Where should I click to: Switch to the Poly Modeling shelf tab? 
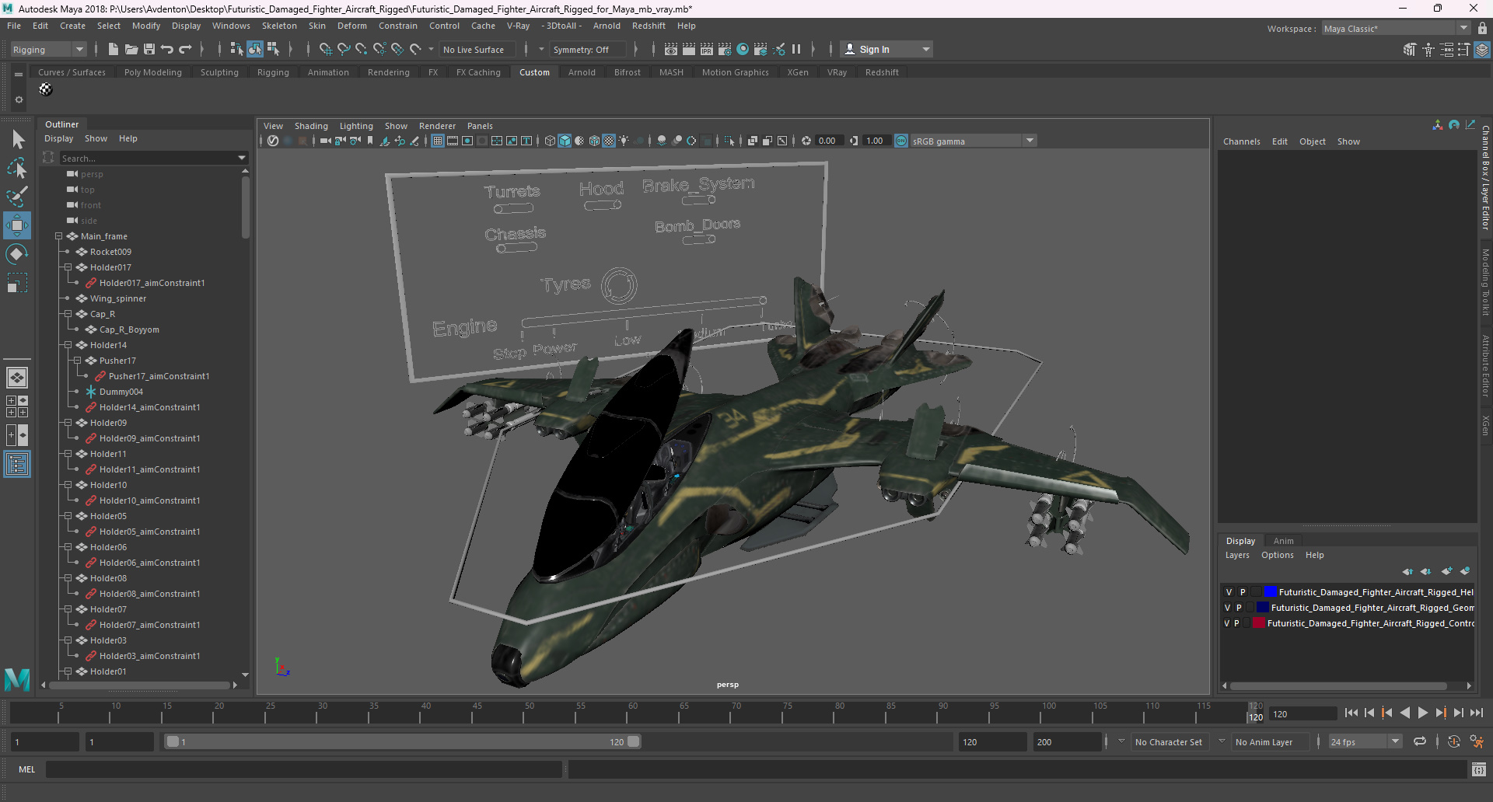(x=153, y=72)
